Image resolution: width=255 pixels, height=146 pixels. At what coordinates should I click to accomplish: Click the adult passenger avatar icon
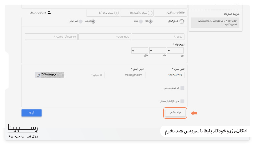pos(182,21)
